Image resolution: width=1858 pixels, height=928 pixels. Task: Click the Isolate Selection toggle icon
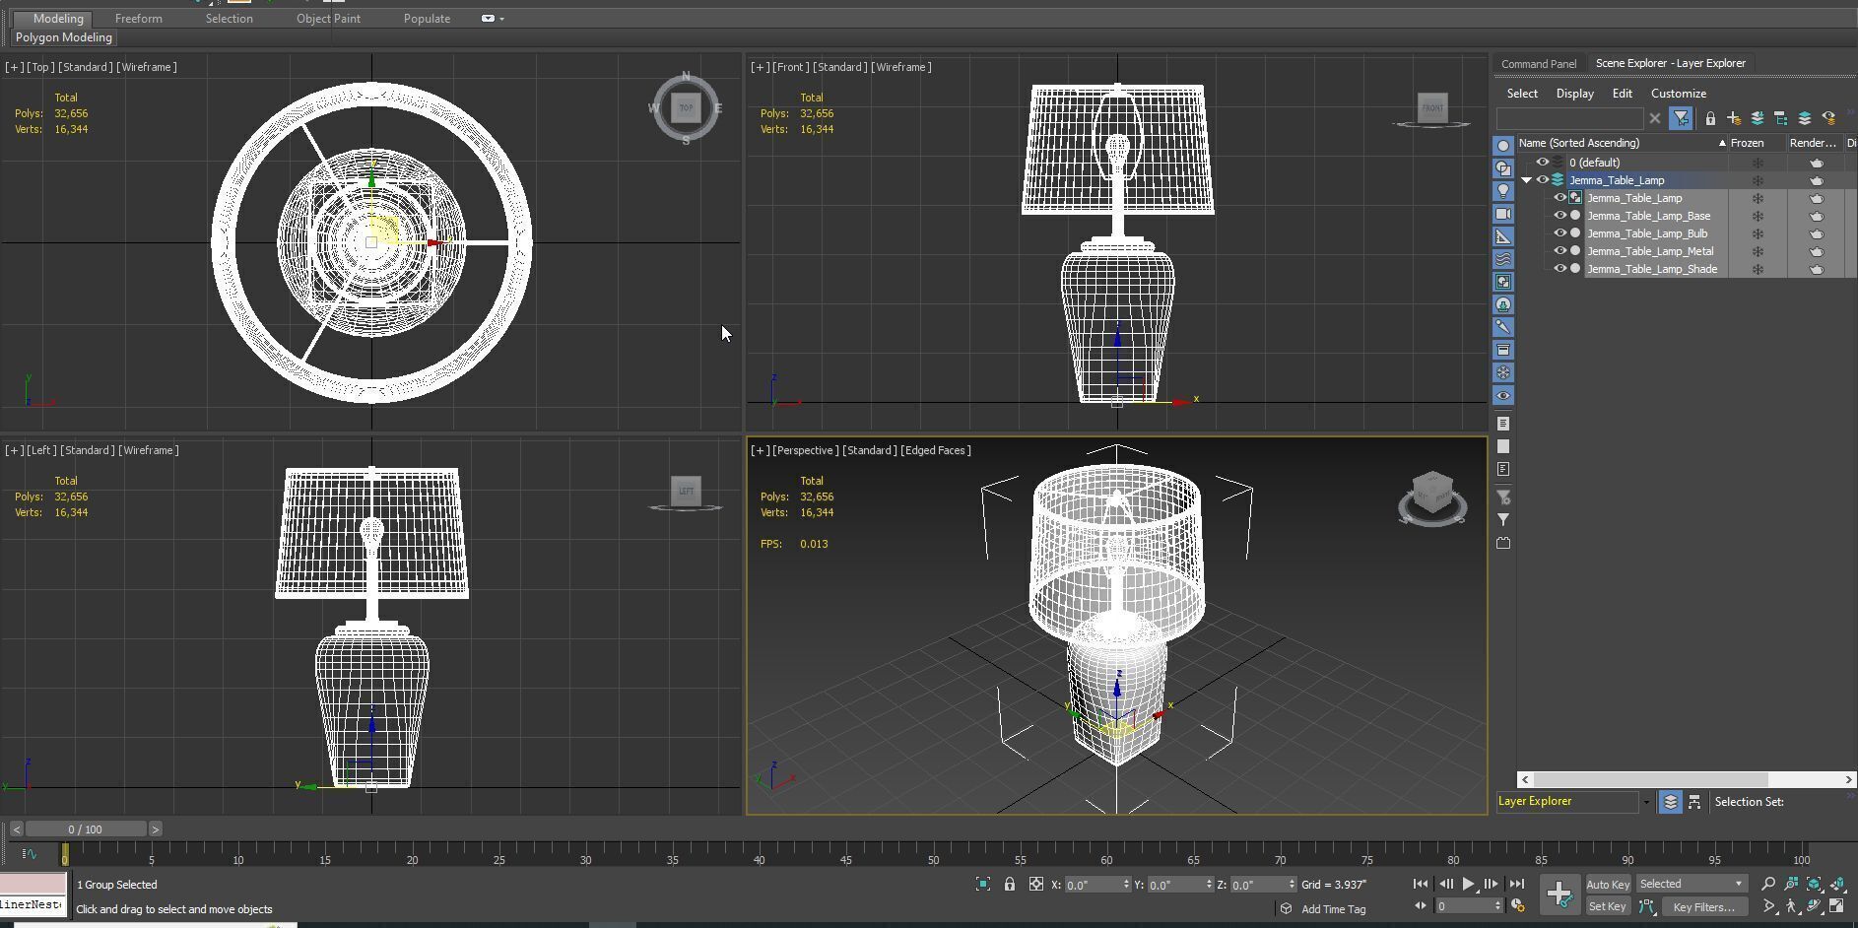(983, 885)
